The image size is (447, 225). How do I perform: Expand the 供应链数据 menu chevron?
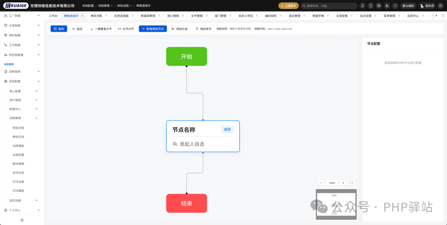tap(38, 54)
